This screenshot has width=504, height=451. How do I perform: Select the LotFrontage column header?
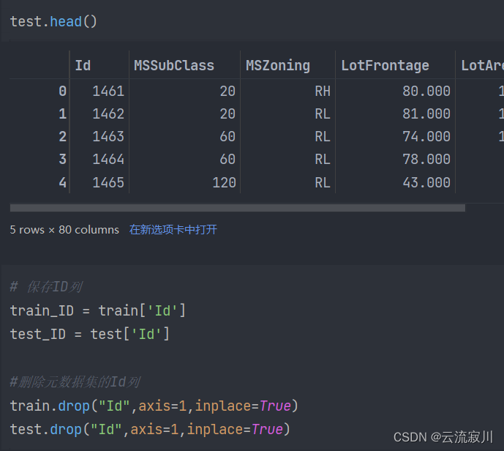point(385,66)
